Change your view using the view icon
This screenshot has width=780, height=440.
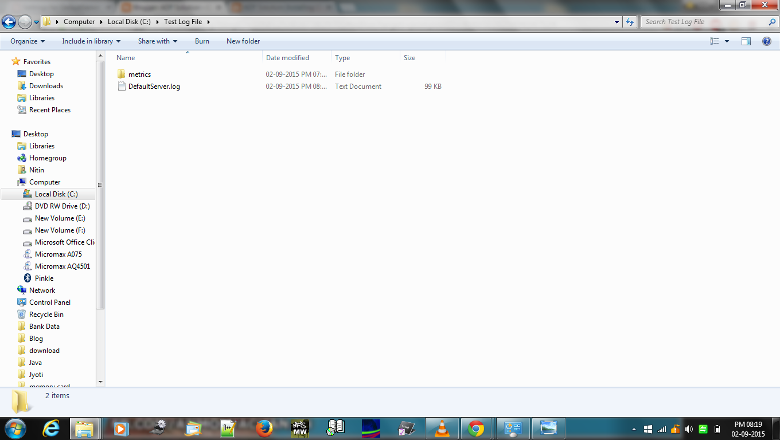715,41
